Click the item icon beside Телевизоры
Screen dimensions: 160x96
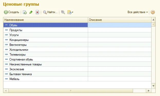click(6, 54)
